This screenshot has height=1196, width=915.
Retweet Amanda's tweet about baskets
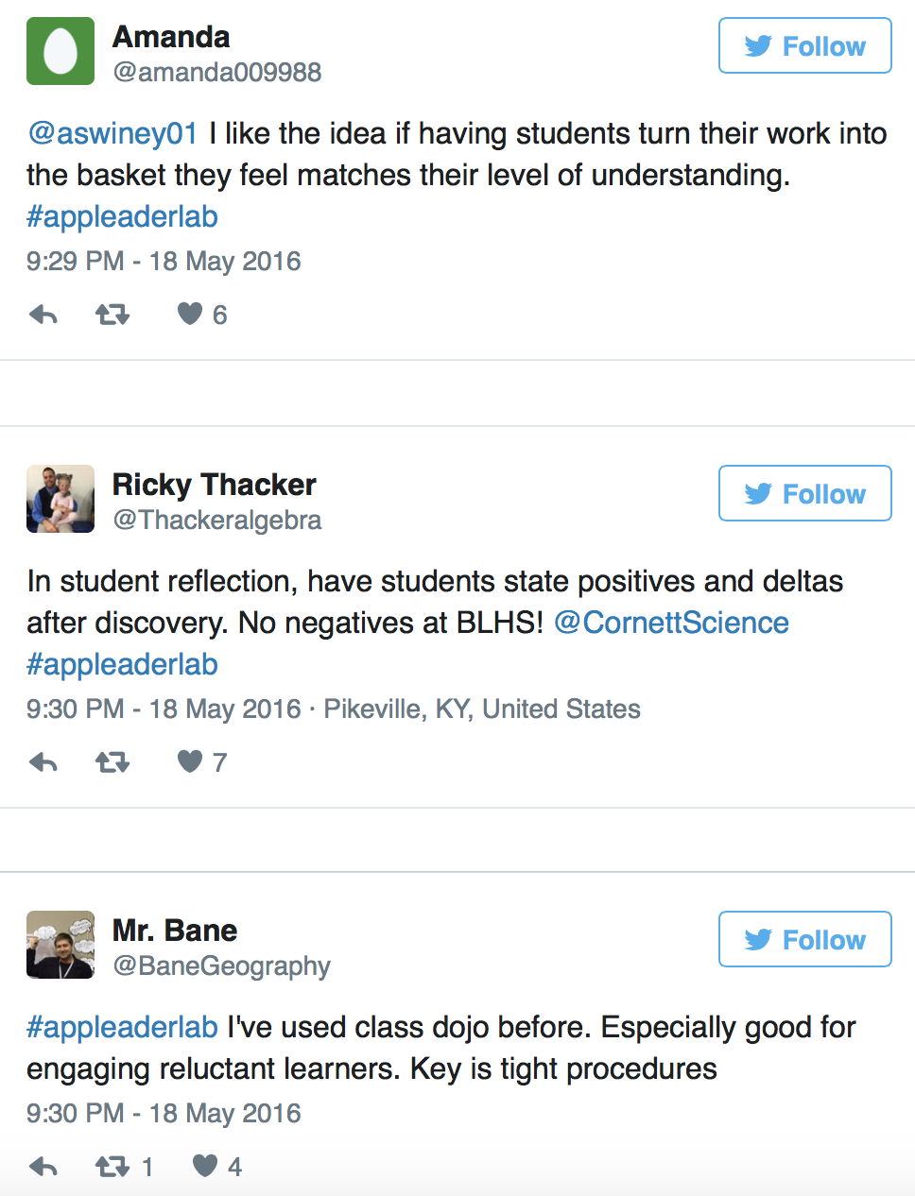[x=112, y=315]
